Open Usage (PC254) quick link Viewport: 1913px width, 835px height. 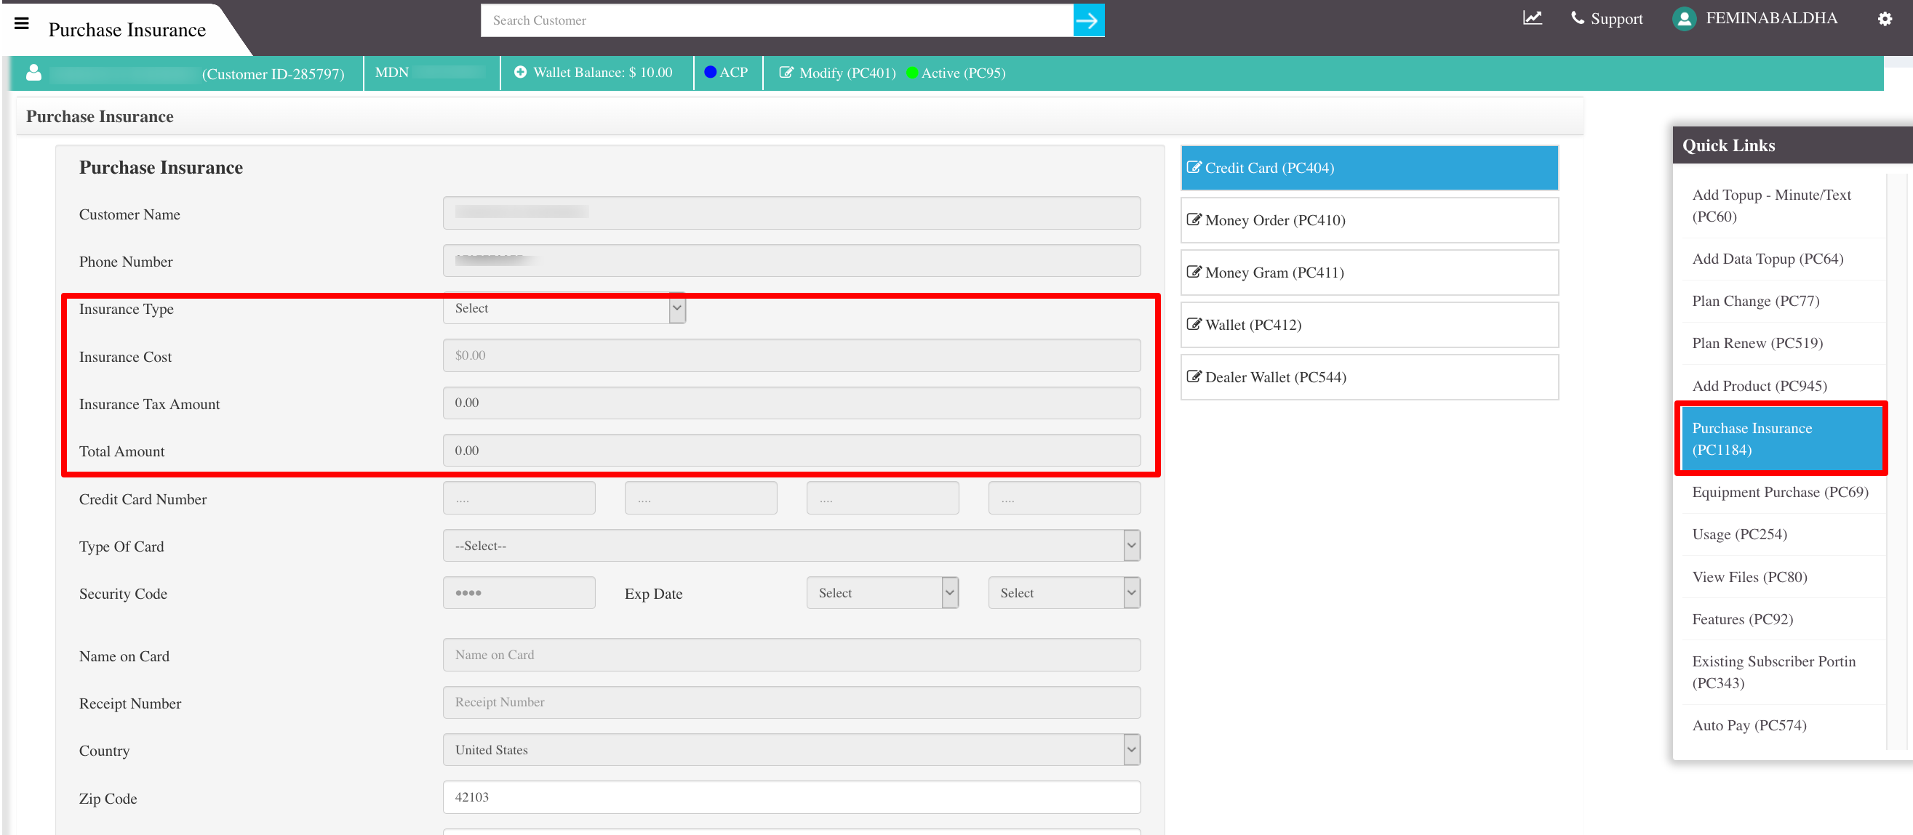(1739, 535)
